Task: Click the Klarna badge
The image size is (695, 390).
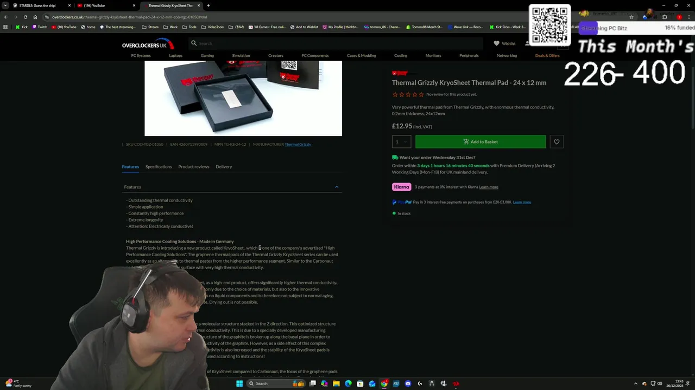Action: [x=402, y=187]
